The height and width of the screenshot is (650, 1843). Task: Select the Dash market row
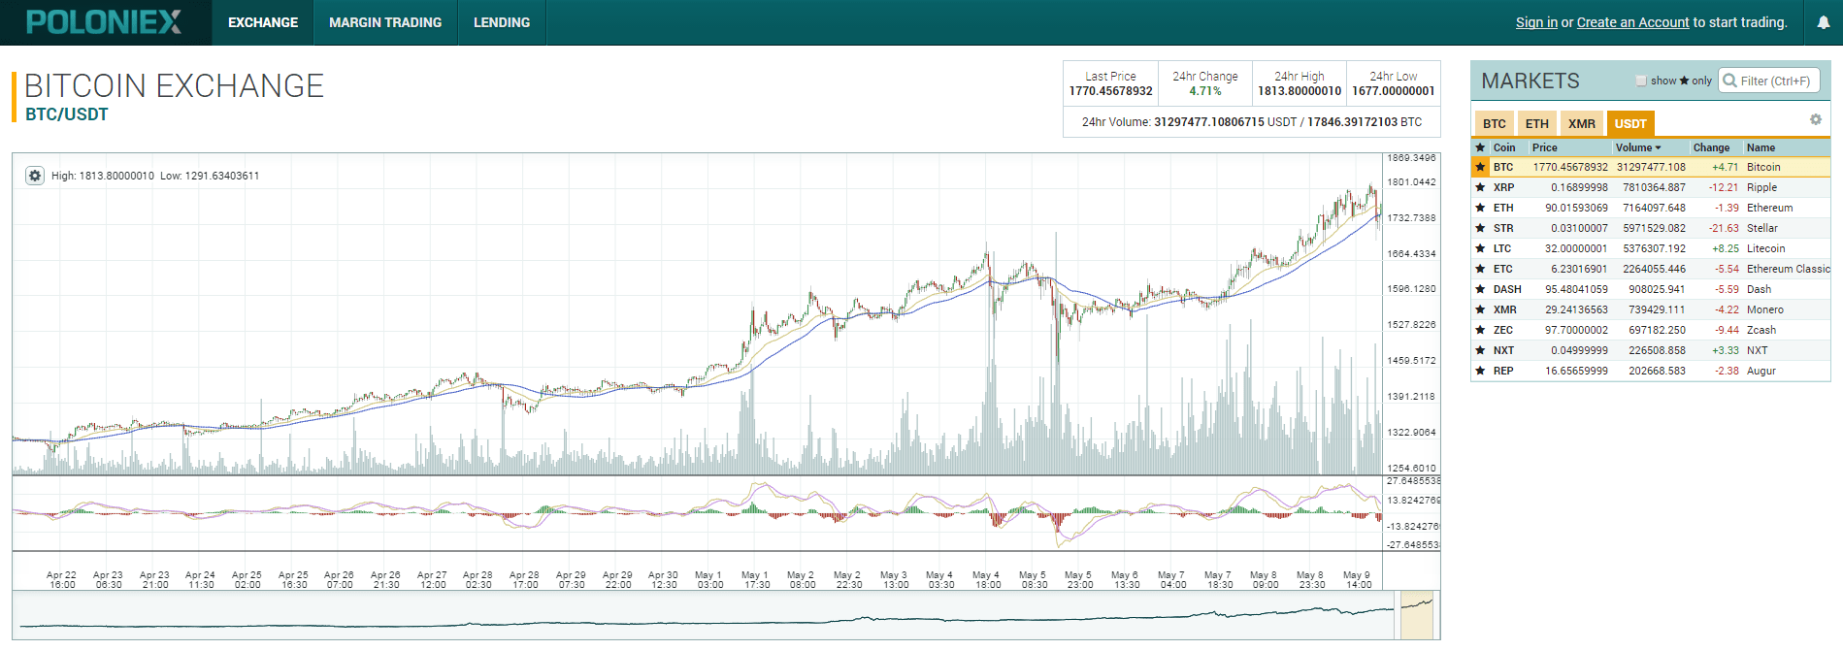pyautogui.click(x=1651, y=289)
